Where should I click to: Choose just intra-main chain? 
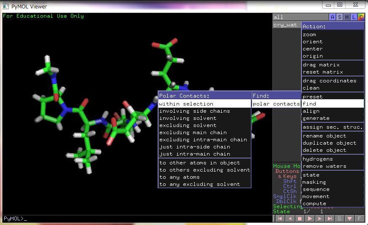pos(204,154)
